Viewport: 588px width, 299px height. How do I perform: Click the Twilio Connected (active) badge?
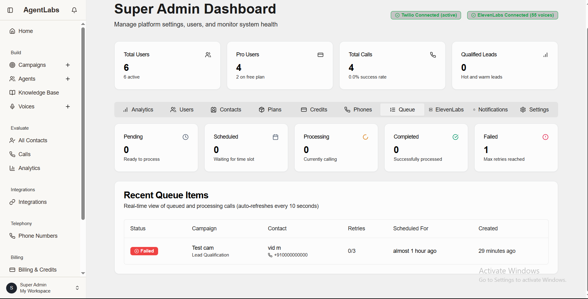click(426, 15)
